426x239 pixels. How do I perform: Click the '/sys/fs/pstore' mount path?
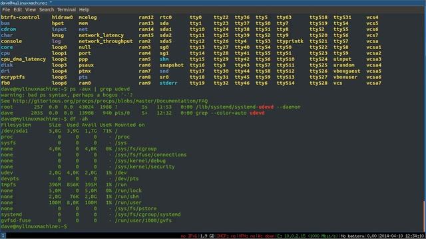(136, 208)
